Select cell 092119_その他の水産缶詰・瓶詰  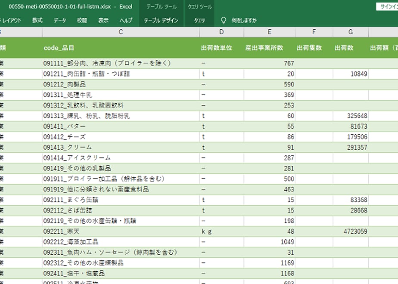[121, 221]
